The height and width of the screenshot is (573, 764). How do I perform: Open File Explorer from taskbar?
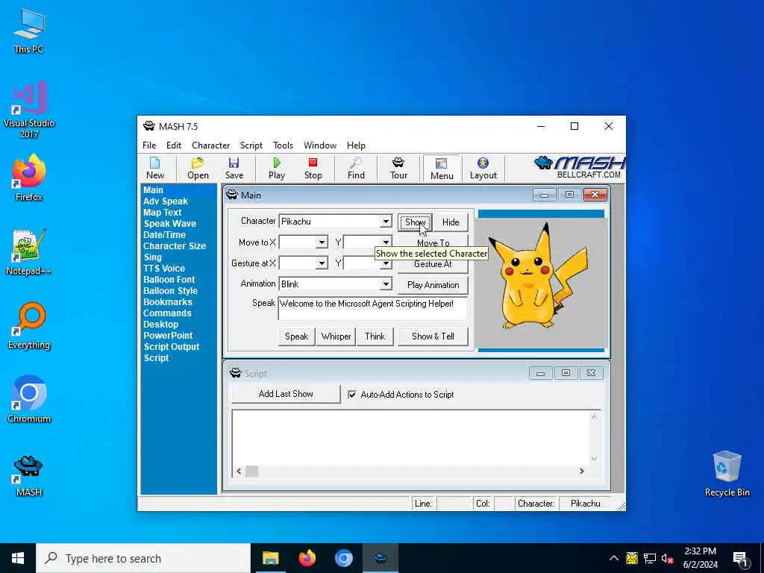click(270, 558)
